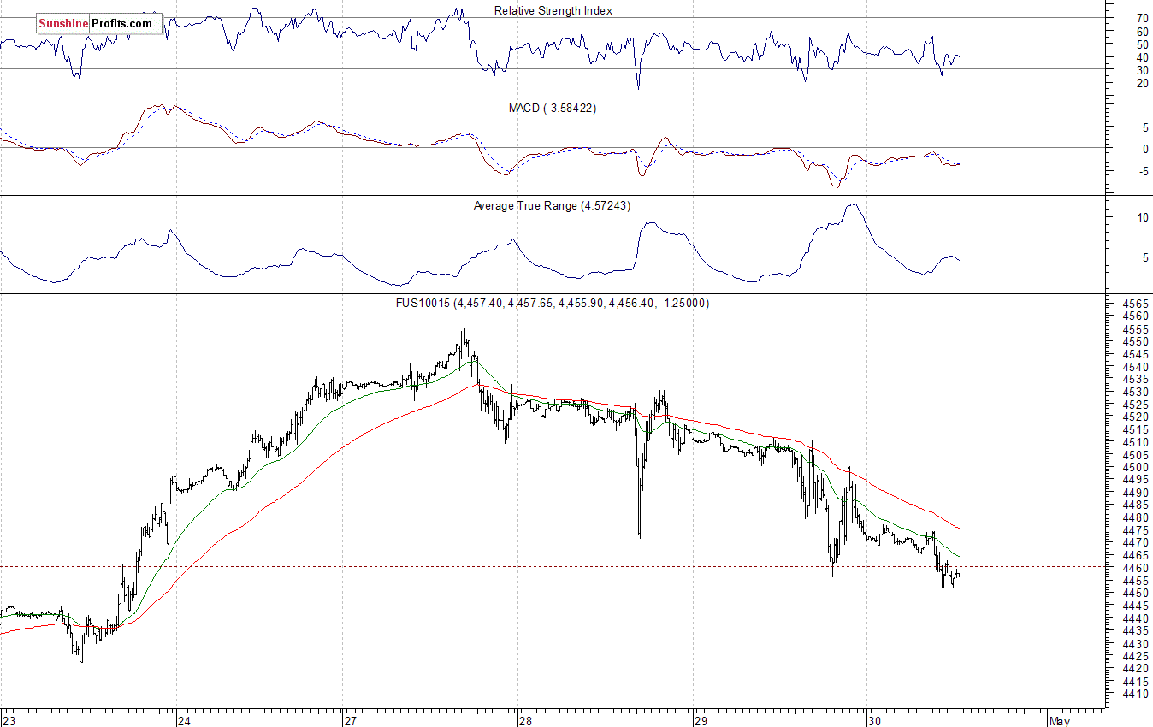Click the 4475 price axis value
This screenshot has height=727, width=1153.
(1134, 530)
